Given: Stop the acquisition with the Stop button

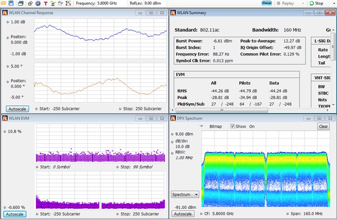Looking at the screenshot, I should 316,3.
